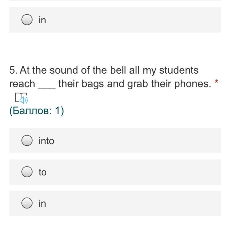Select the "to" radio button
230x230 pixels.
(27, 172)
